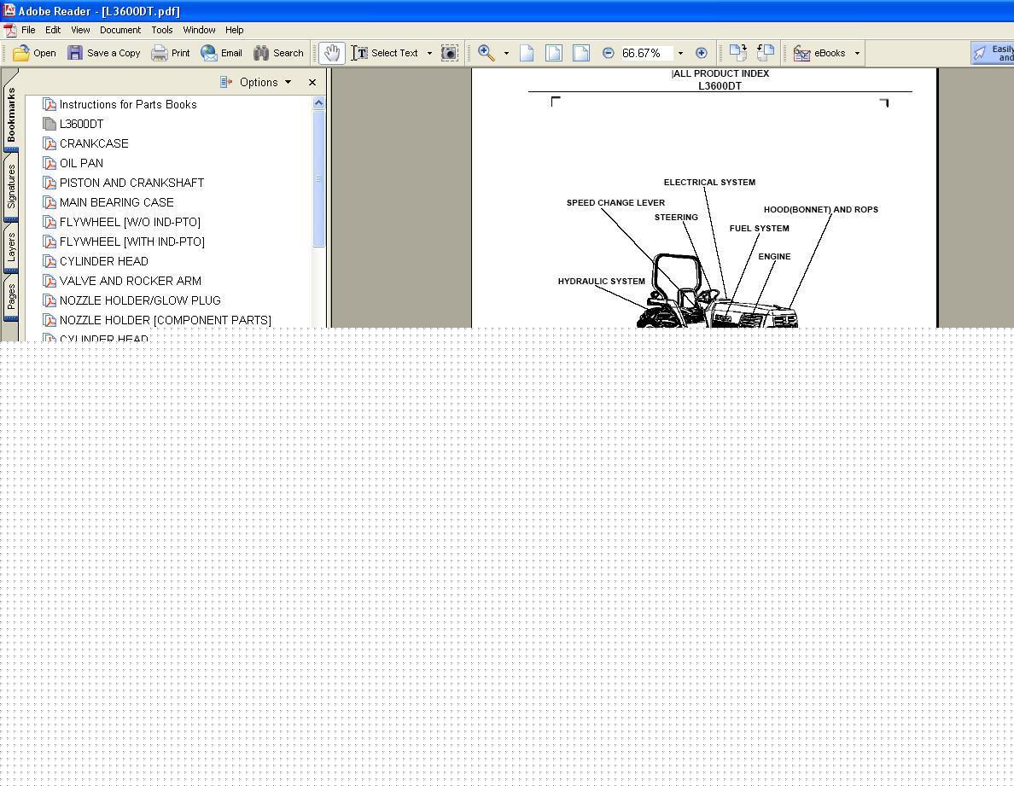Click the Print printer icon
Screen dimensions: 1014x786
click(x=159, y=53)
